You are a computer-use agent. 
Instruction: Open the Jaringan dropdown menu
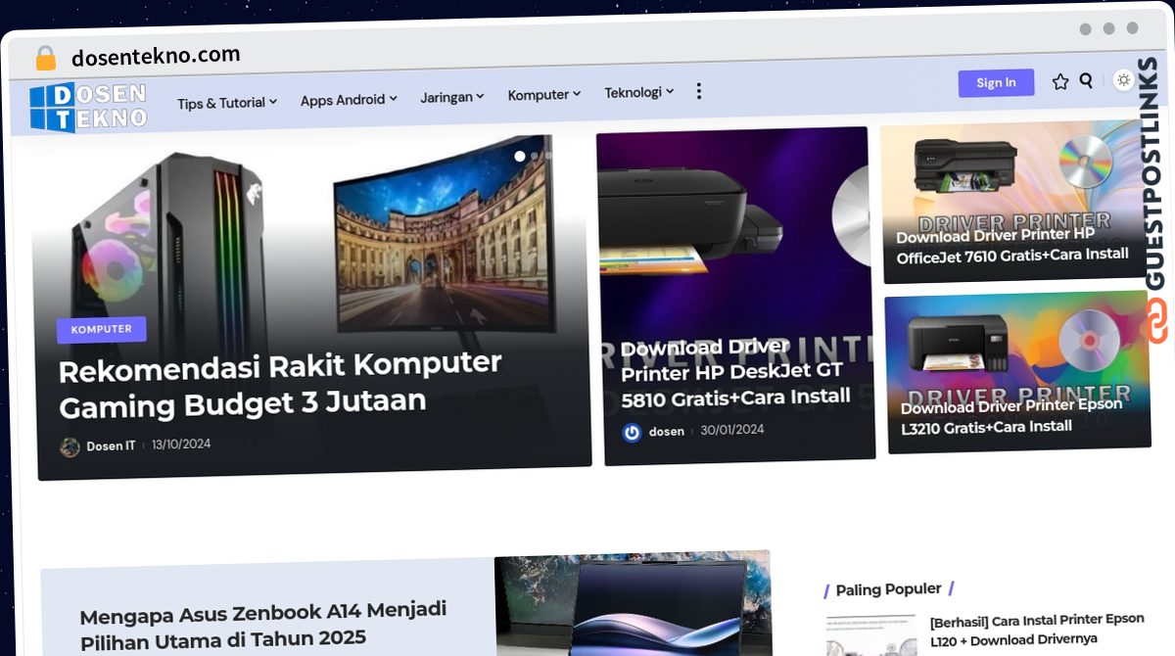(452, 97)
